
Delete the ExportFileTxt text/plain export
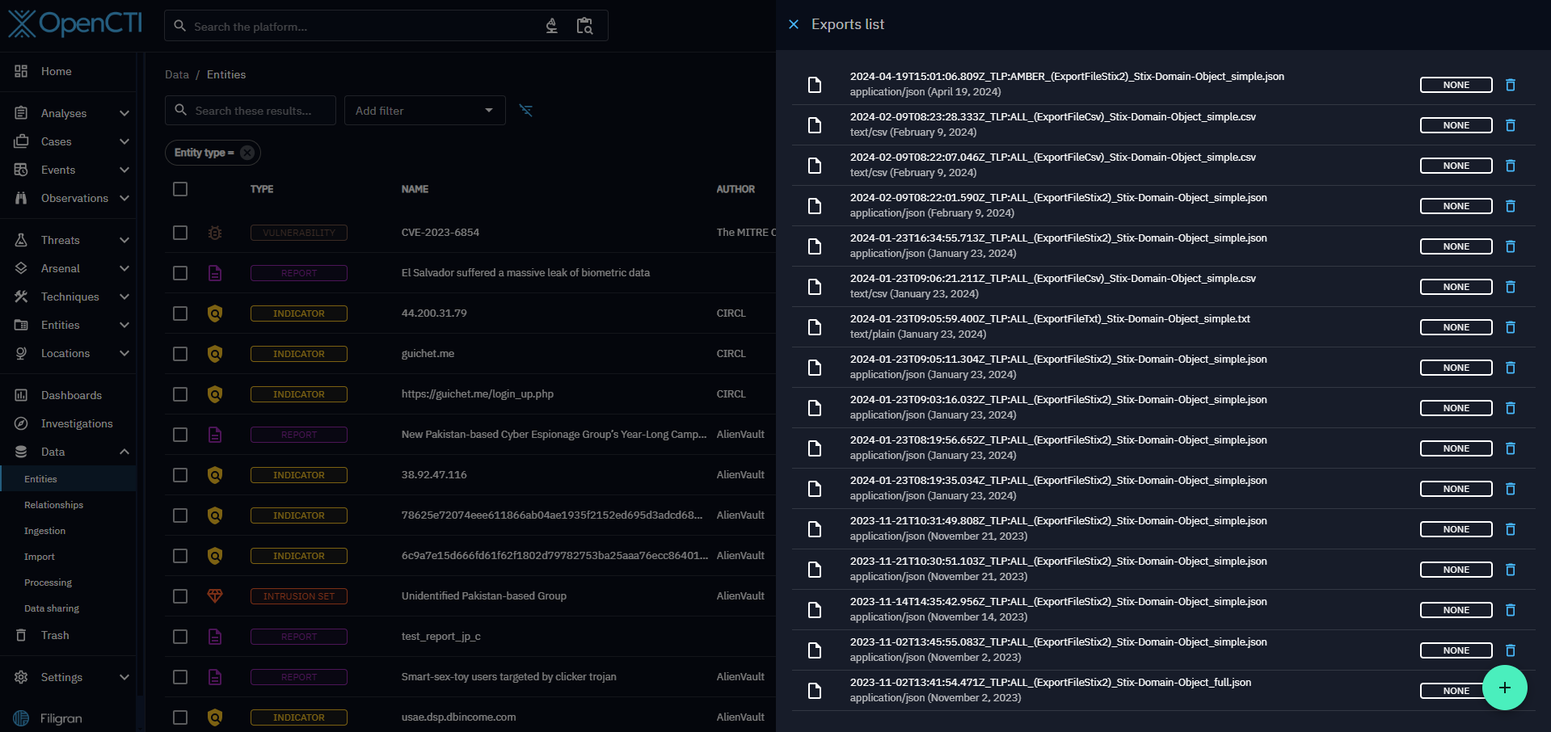[x=1510, y=327]
